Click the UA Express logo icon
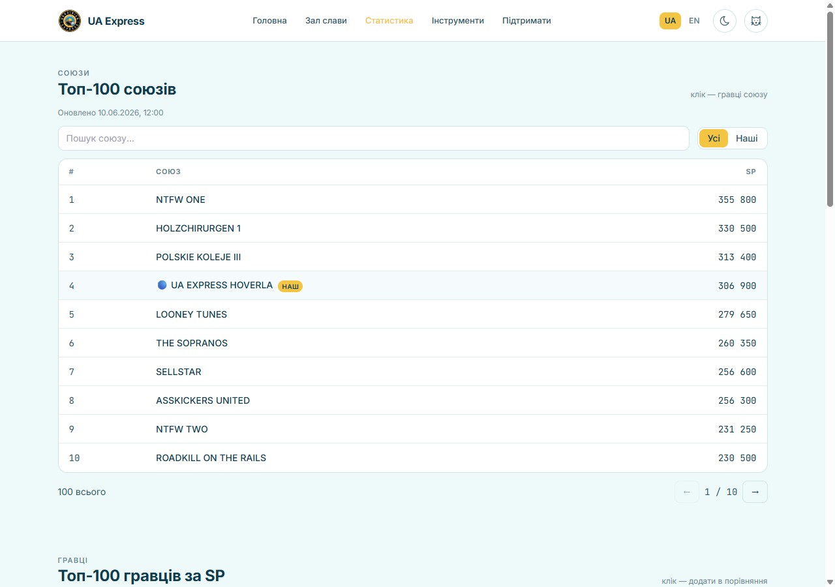 point(69,21)
